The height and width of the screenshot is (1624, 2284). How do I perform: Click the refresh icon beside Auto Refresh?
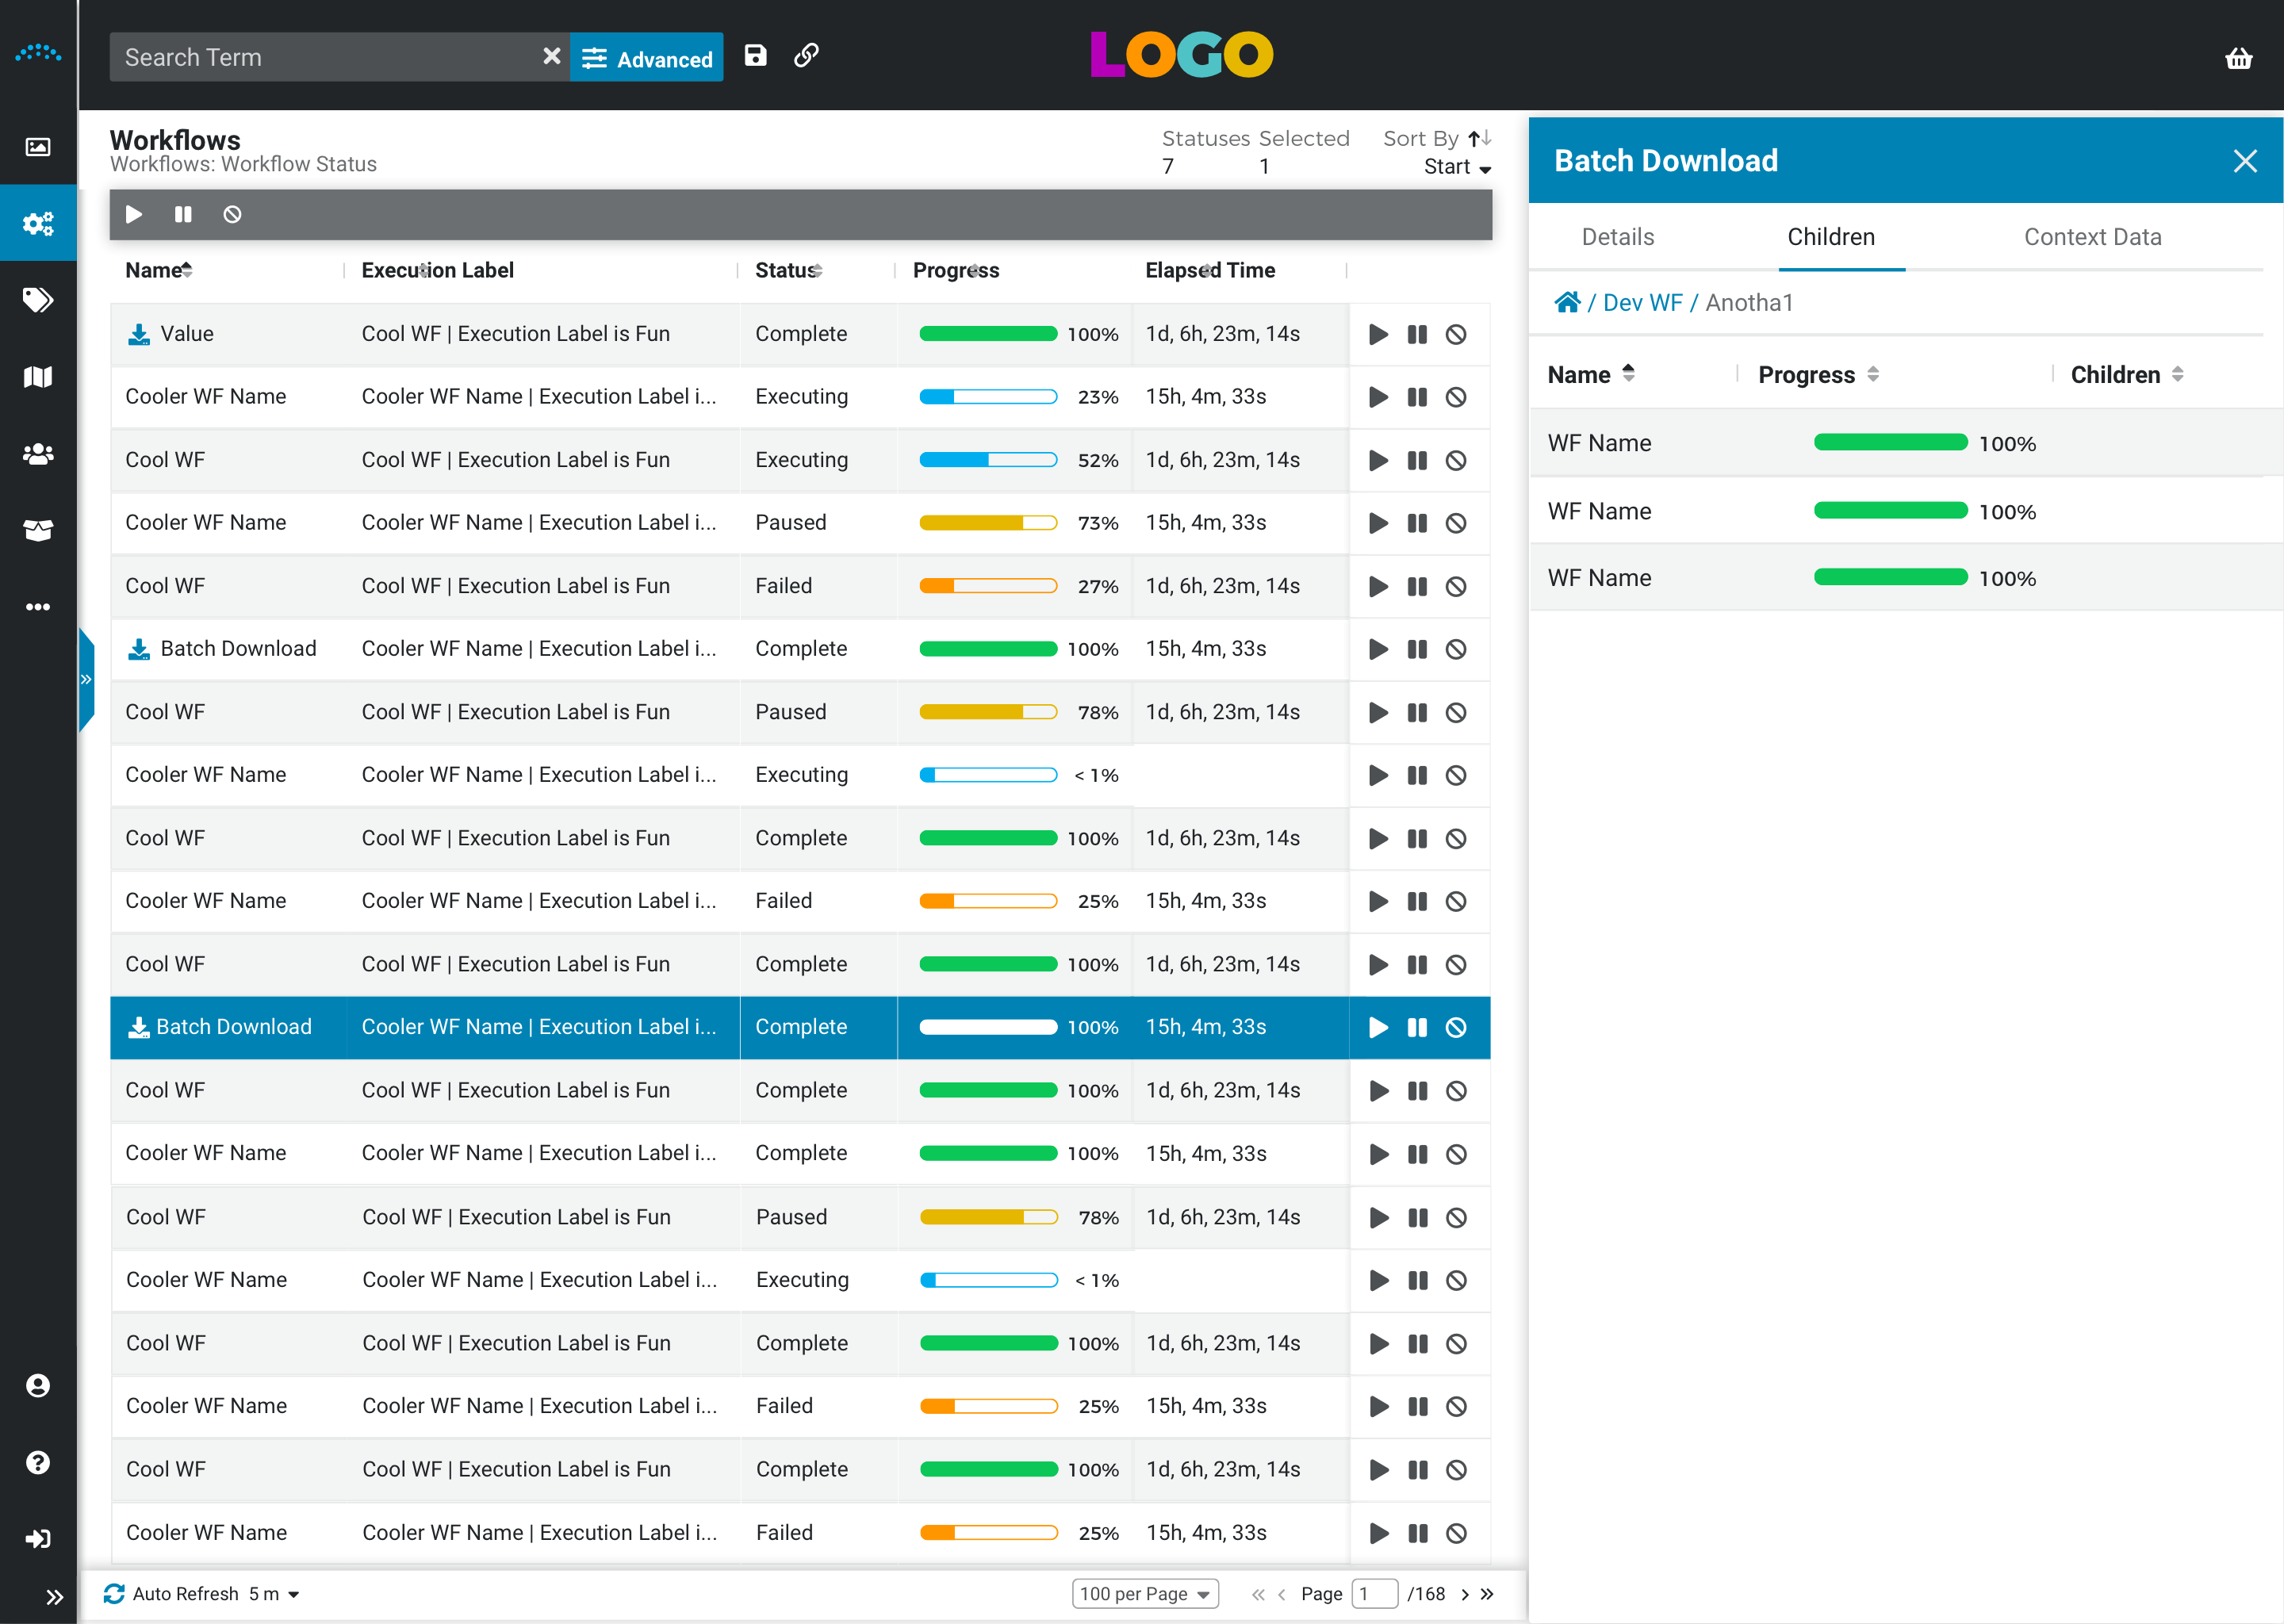[114, 1593]
